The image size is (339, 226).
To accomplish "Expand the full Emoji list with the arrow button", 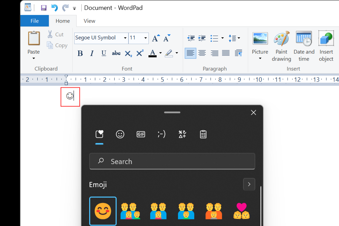I will (249, 184).
